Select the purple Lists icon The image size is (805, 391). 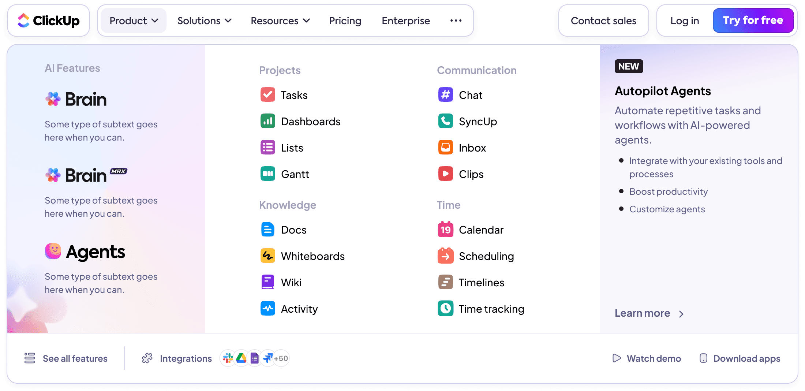click(268, 148)
